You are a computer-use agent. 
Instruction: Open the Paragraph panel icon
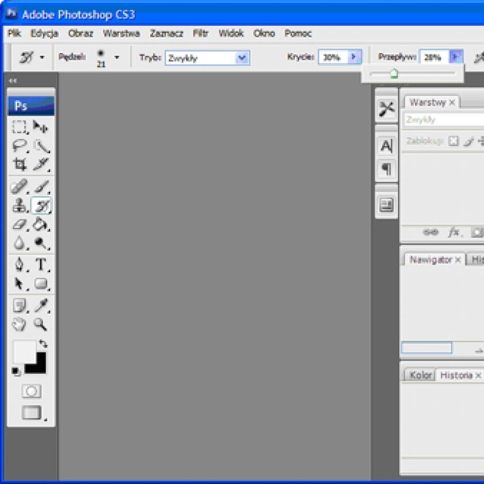tap(386, 169)
